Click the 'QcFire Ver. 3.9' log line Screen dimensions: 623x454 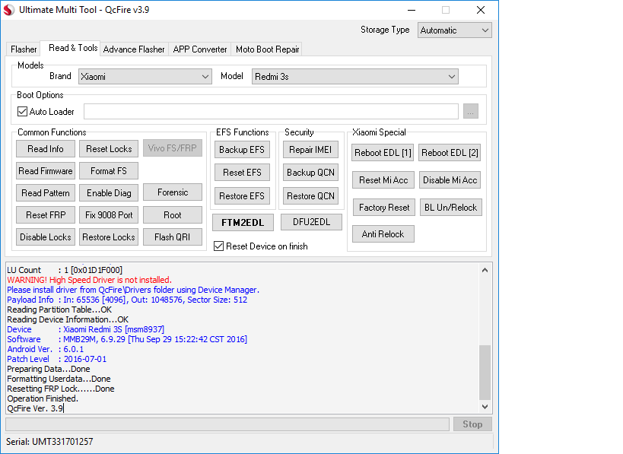[35, 408]
